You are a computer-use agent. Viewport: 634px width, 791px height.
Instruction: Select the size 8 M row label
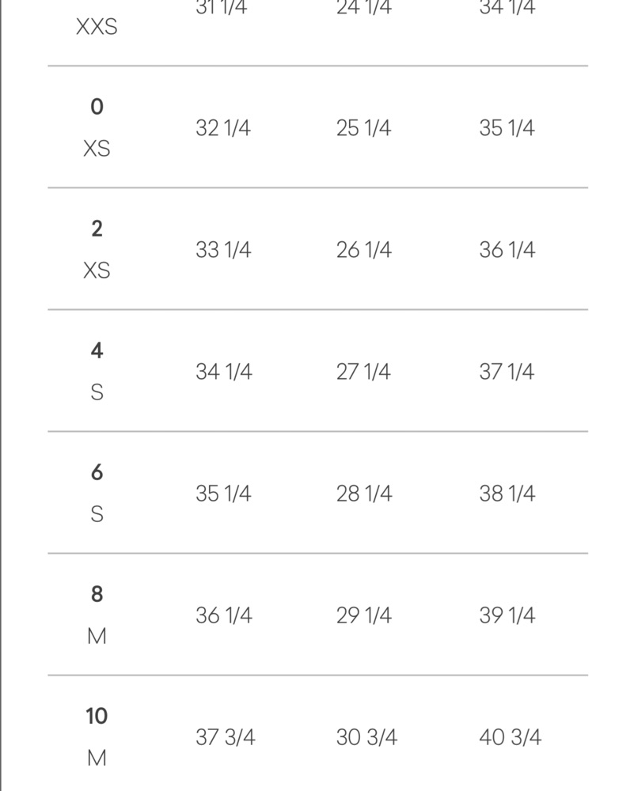[x=97, y=615]
